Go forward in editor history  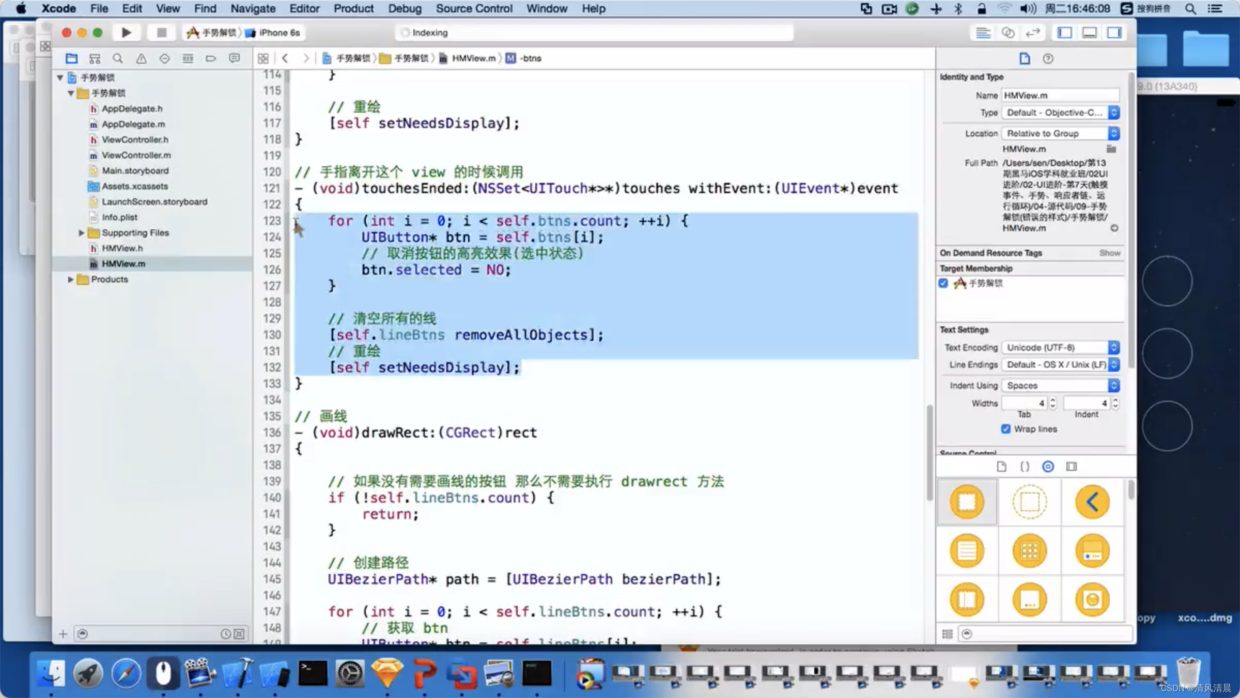[x=306, y=58]
